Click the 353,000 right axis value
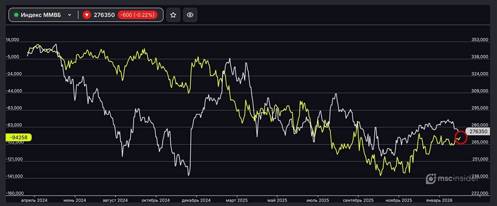 pos(480,40)
